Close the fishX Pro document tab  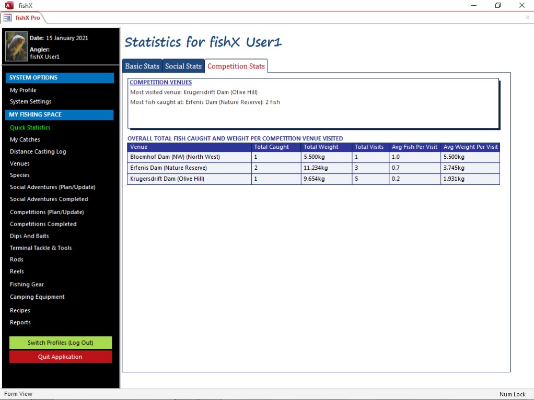pyautogui.click(x=527, y=18)
